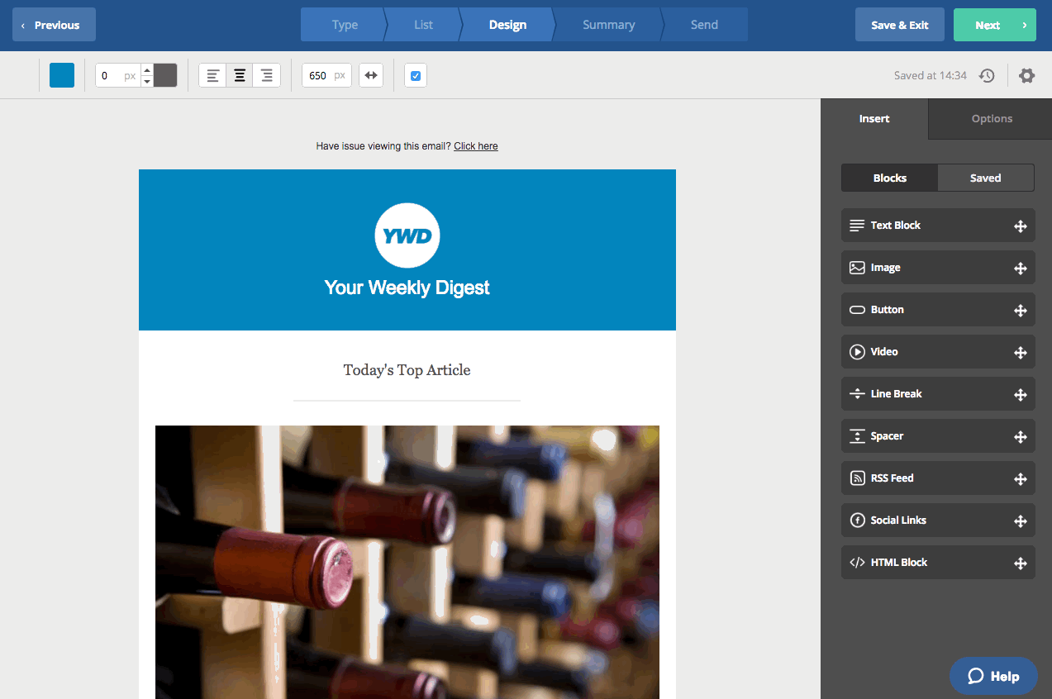The width and height of the screenshot is (1052, 699).
Task: Click the Text Block move handle
Action: click(1021, 226)
